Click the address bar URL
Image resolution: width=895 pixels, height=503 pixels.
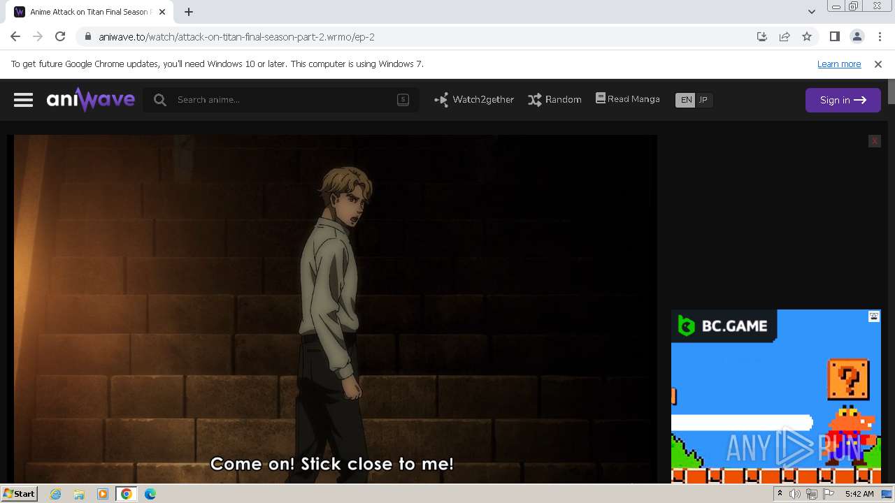237,37
